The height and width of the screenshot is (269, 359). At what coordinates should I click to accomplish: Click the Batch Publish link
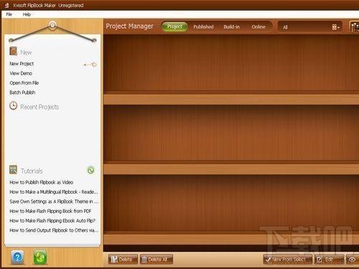coord(22,93)
